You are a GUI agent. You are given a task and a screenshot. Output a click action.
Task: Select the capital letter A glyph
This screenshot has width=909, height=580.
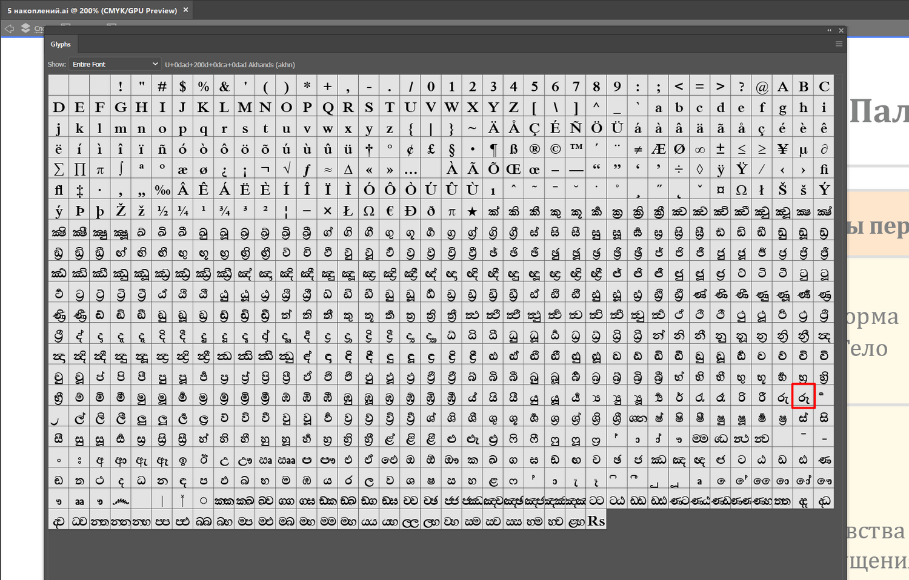[783, 85]
